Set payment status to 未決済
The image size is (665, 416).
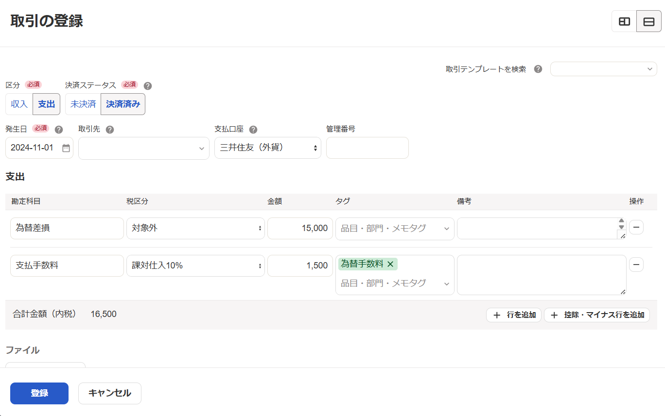click(x=83, y=104)
